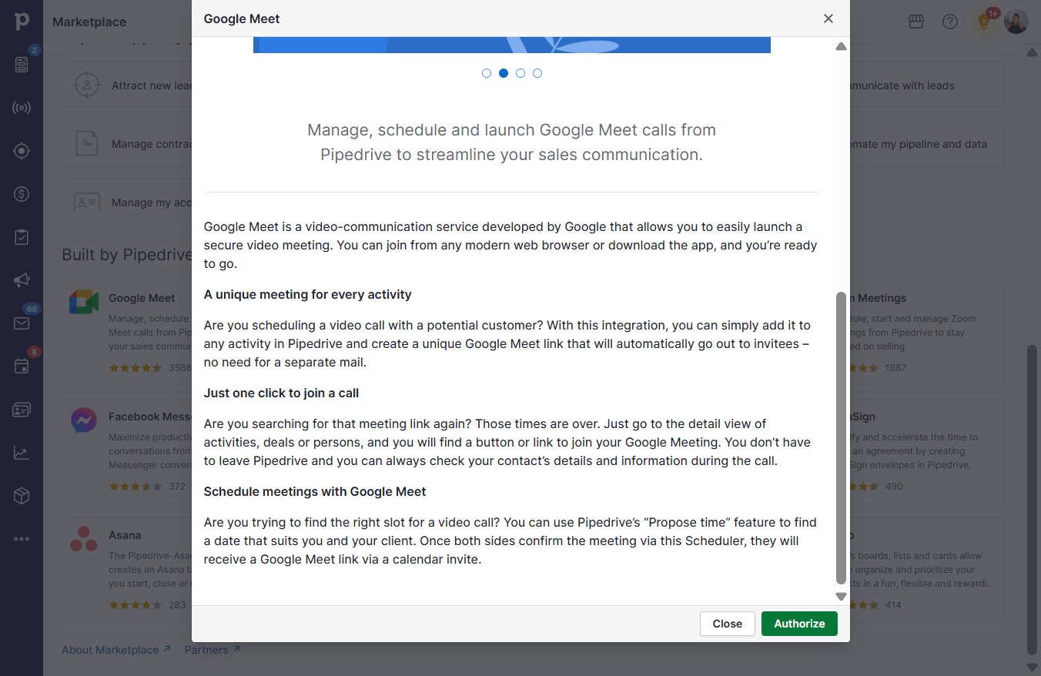
Task: Open the Activities calendar icon in sidebar
Action: pyautogui.click(x=22, y=366)
